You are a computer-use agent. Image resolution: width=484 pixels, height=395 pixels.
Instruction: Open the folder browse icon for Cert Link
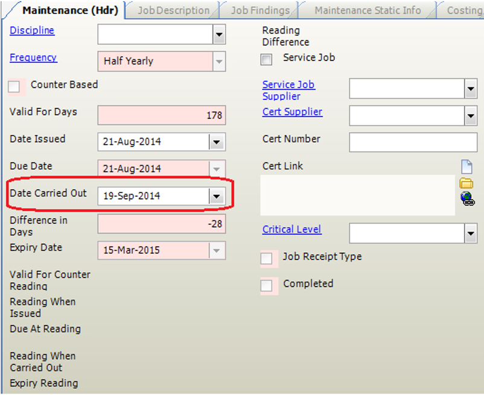(x=466, y=183)
